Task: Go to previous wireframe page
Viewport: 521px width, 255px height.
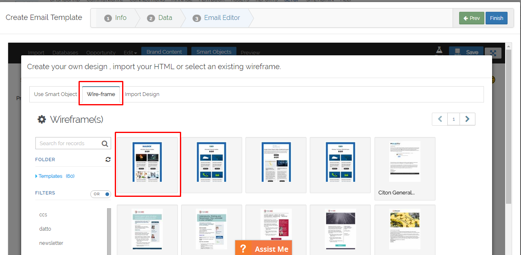Action: (440, 119)
